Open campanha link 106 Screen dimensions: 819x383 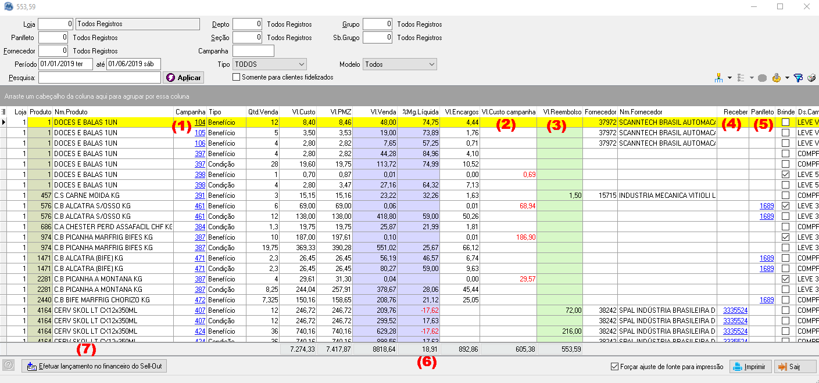tap(200, 143)
